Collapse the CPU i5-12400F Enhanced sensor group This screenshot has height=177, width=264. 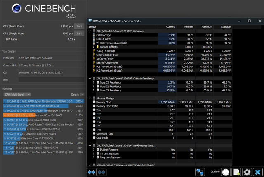90,31
